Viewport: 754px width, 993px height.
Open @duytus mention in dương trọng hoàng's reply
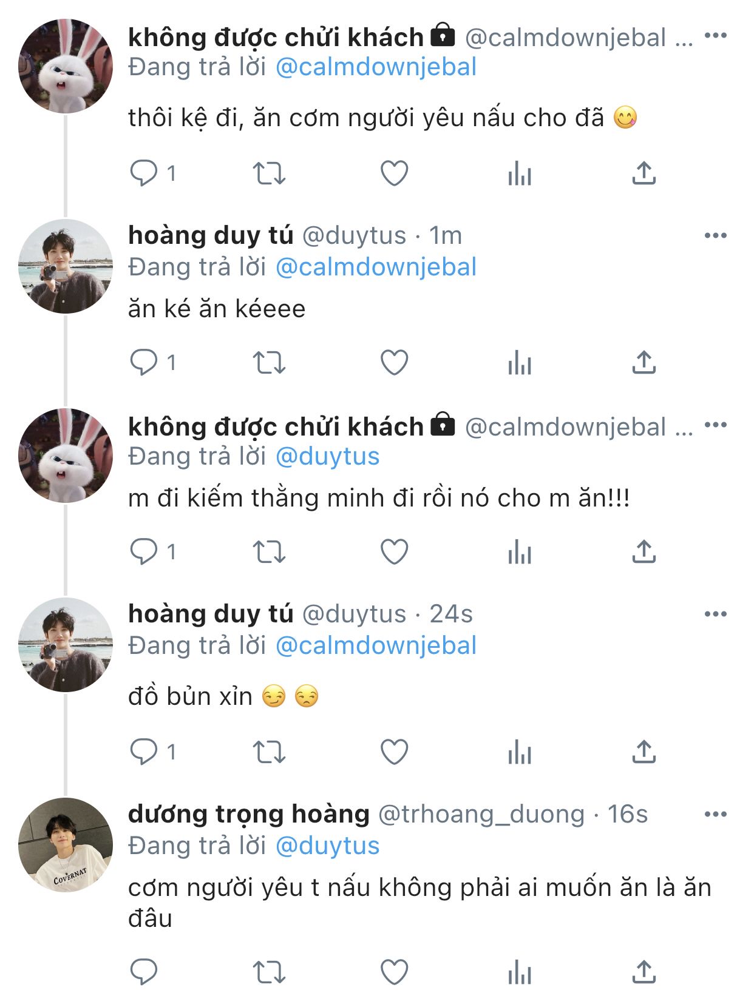327,846
